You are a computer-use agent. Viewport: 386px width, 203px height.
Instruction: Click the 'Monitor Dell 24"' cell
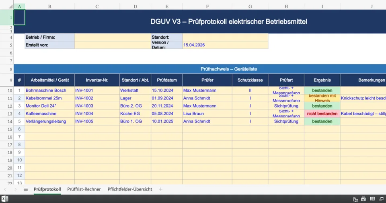tap(50, 106)
